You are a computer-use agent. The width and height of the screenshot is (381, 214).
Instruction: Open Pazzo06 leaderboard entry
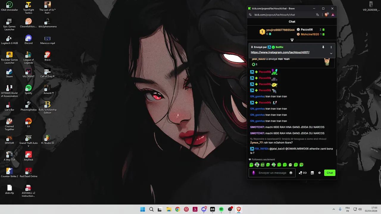click(307, 30)
